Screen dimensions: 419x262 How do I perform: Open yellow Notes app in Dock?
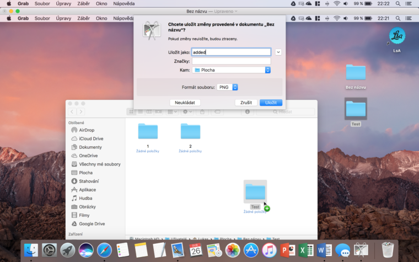click(141, 250)
